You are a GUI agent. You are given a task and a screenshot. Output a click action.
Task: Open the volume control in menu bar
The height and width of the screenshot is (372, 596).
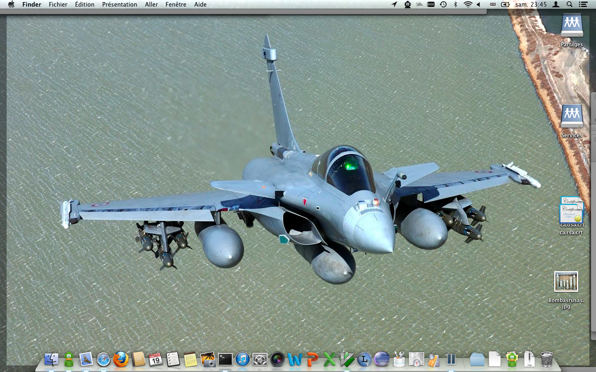[x=478, y=5]
